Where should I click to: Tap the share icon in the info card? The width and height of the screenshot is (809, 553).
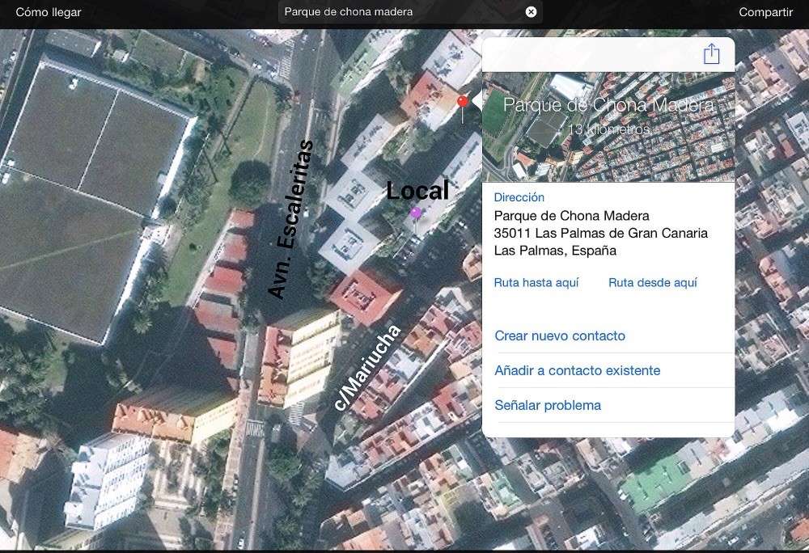click(x=711, y=53)
